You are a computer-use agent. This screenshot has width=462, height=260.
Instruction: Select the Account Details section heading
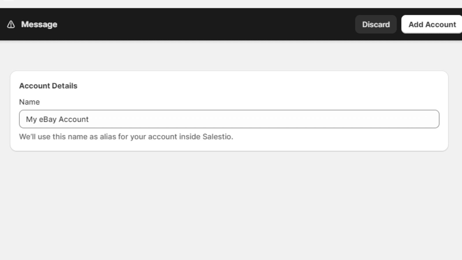[x=48, y=86]
